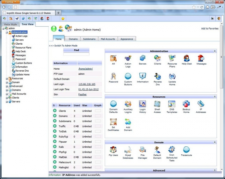Open the Backup Home icon
This screenshot has width=225, height=179.
click(186, 104)
